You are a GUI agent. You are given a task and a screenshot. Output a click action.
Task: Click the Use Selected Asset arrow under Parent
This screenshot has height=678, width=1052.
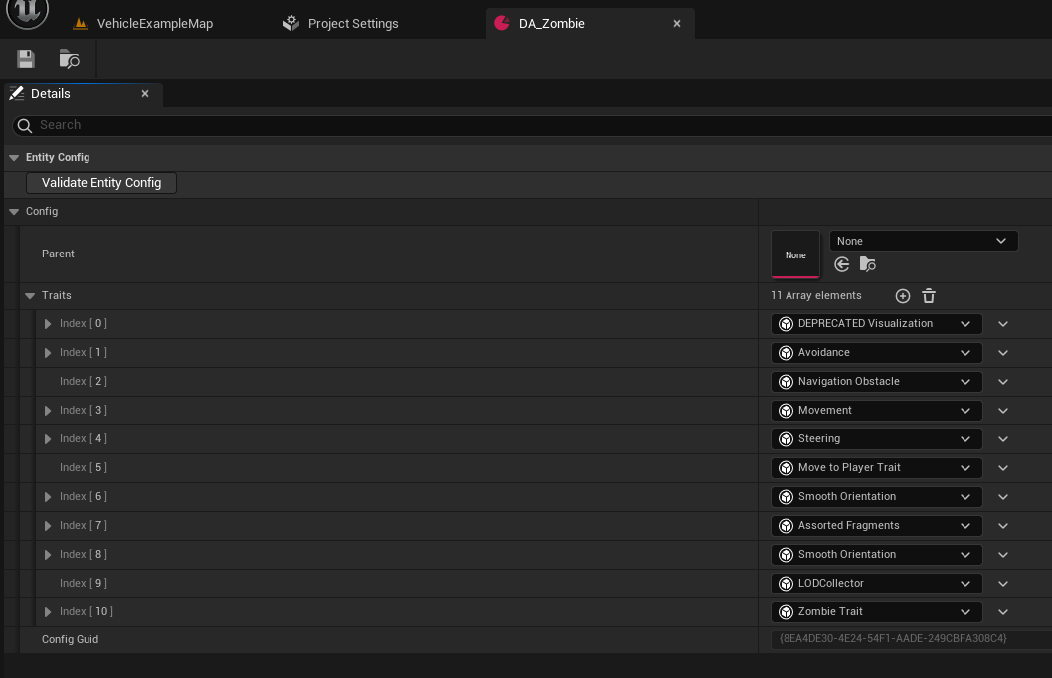842,264
